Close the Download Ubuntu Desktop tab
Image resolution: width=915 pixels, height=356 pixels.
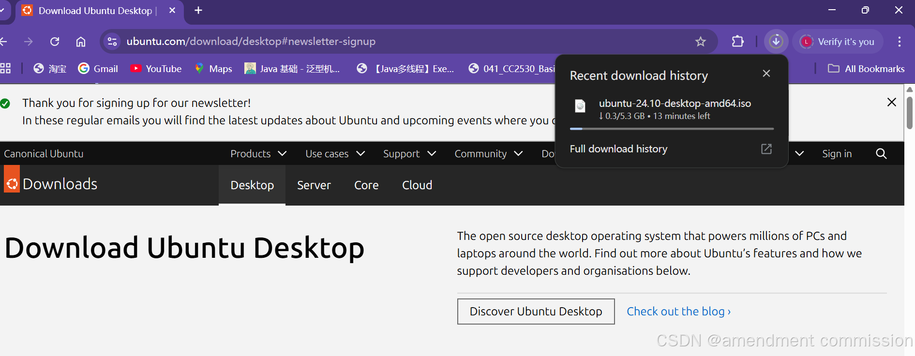(x=172, y=10)
